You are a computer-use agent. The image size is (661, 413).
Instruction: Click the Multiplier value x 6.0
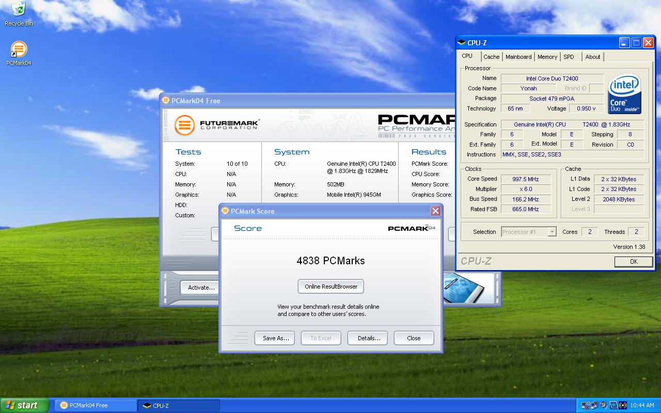[526, 189]
